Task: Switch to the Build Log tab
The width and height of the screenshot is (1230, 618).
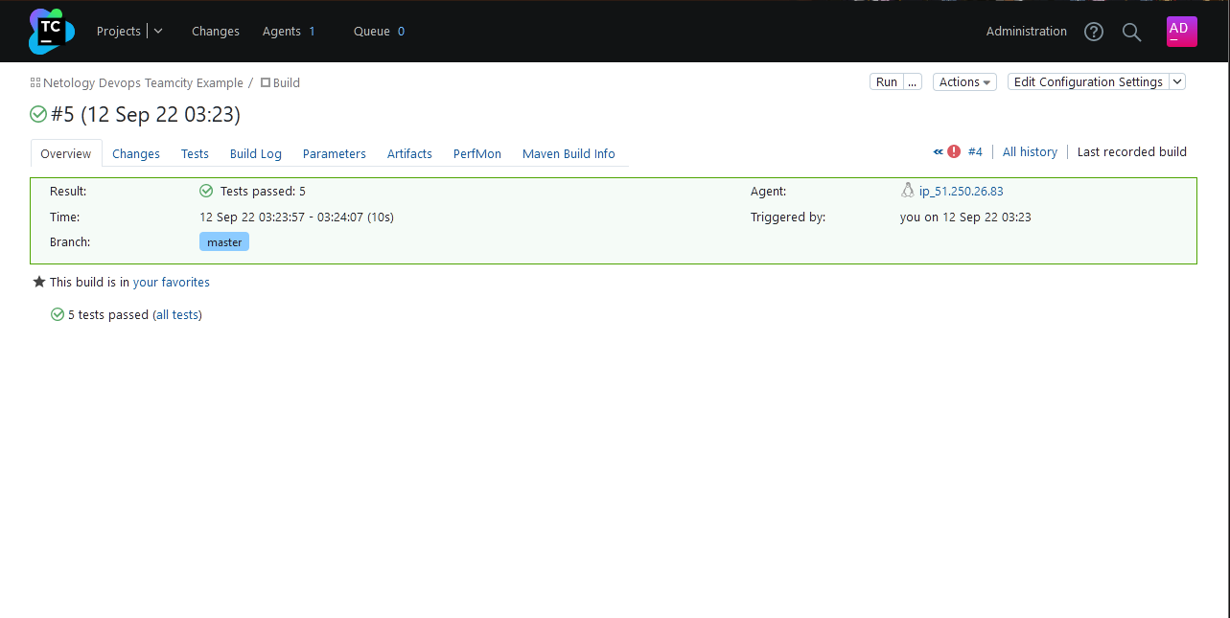Action: [255, 153]
